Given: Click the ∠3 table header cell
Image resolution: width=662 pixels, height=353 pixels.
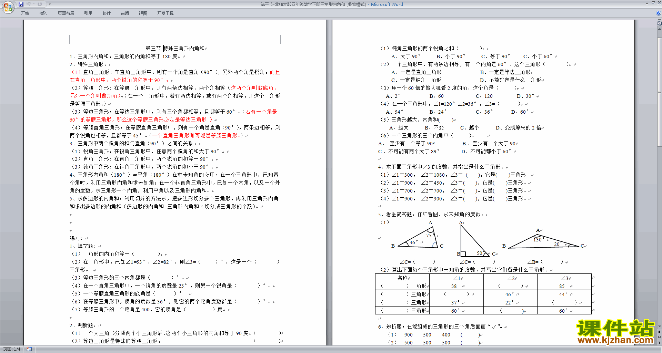Looking at the screenshot, I should (564, 278).
